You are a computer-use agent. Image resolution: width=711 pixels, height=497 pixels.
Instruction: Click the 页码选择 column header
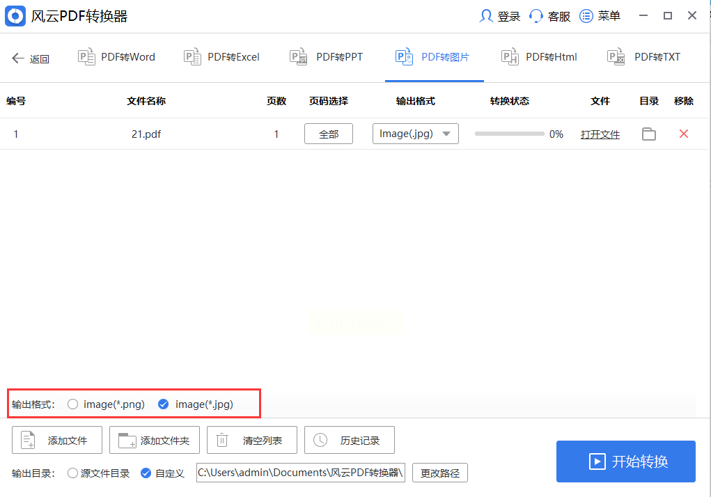(329, 101)
